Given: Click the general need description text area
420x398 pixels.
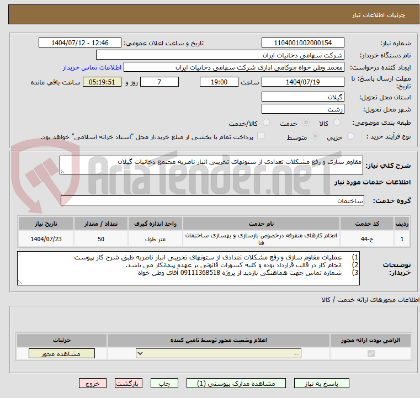Looking at the screenshot, I should pos(211,165).
